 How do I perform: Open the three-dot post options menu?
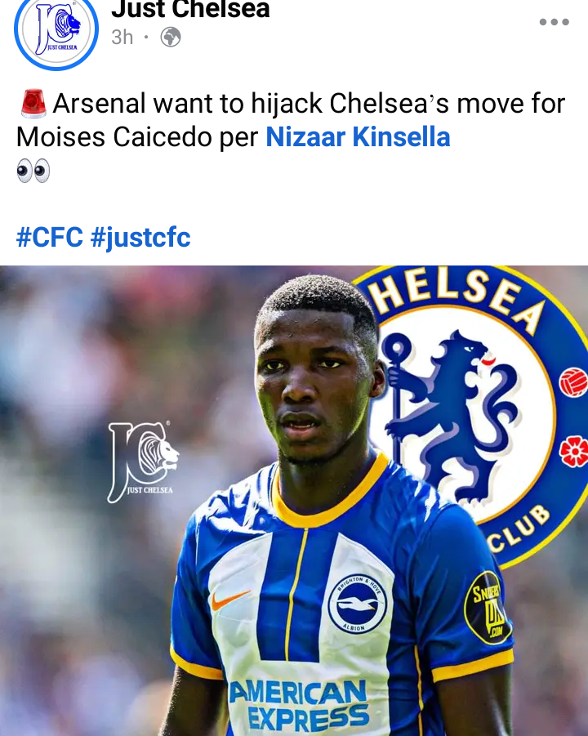[555, 21]
